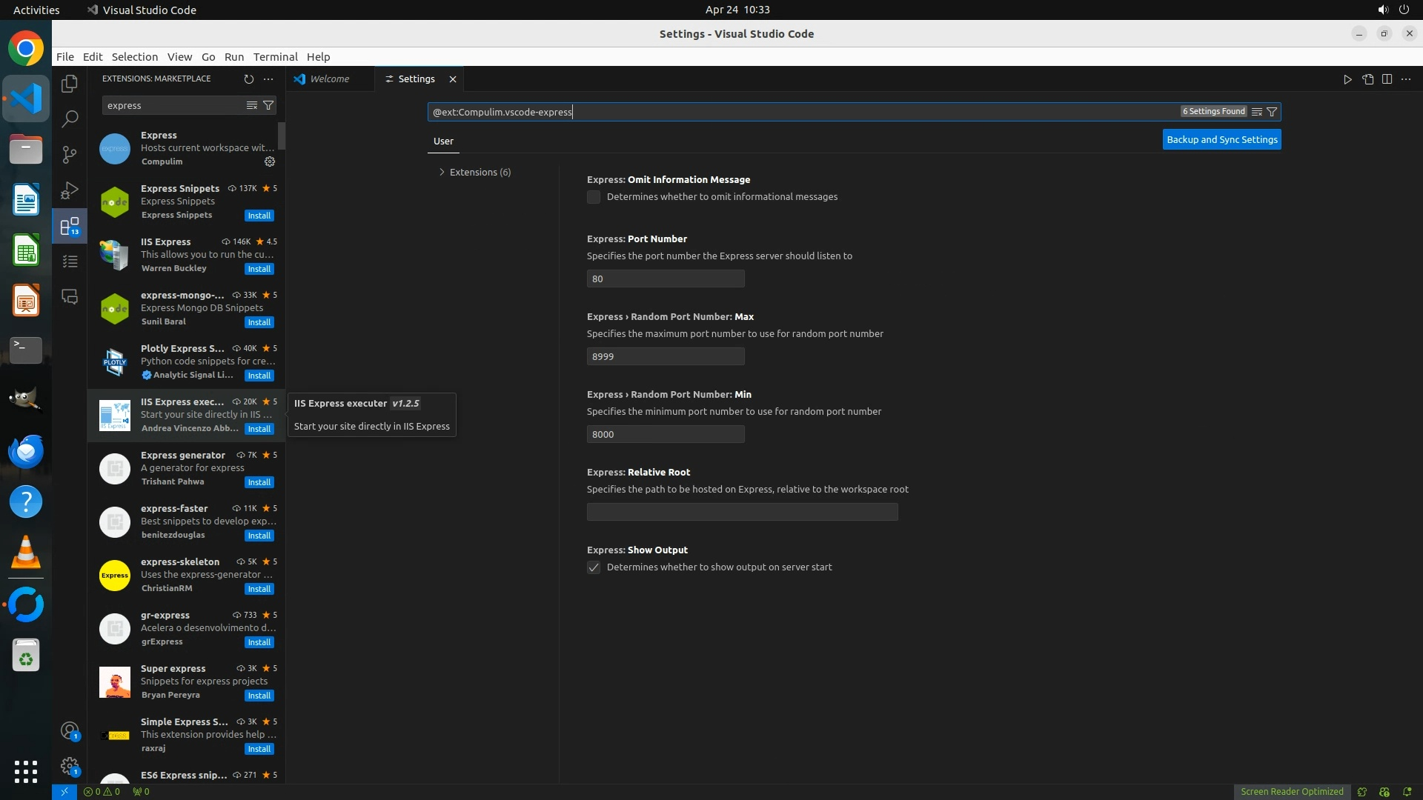The width and height of the screenshot is (1423, 800).
Task: Open editor More Actions ellipsis menu
Action: pyautogui.click(x=1406, y=79)
